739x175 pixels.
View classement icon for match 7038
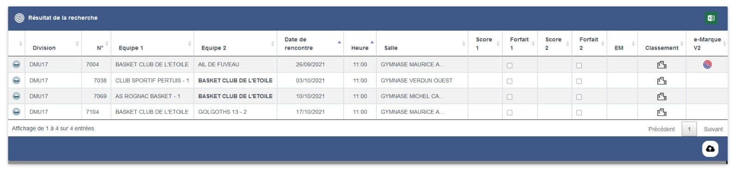(x=662, y=81)
